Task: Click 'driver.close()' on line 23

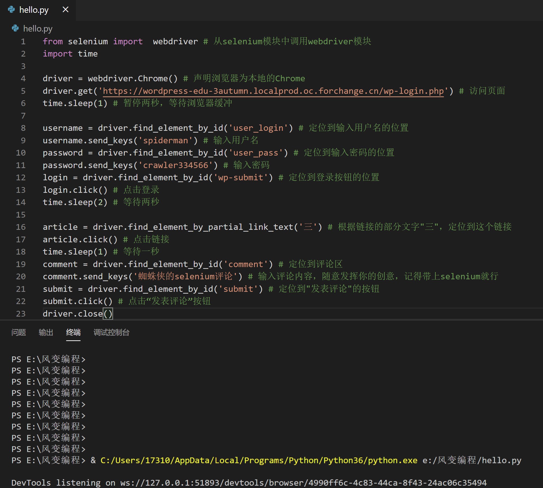Action: 78,314
